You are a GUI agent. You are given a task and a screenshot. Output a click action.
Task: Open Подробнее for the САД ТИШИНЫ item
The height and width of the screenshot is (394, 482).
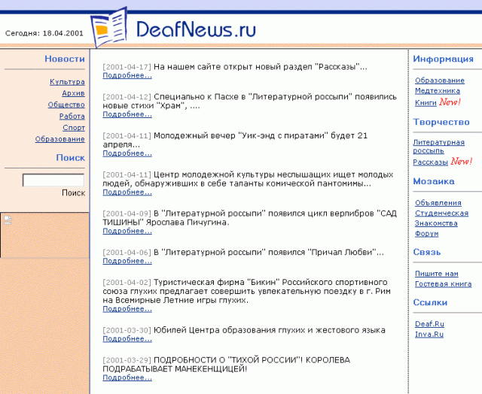127,231
